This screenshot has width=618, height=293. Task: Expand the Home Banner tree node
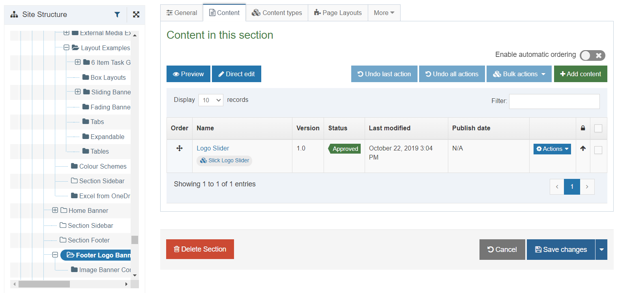[x=55, y=210]
